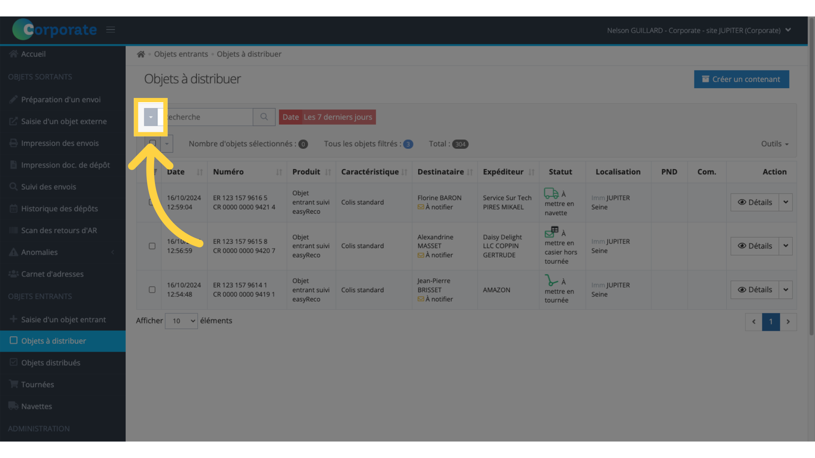The image size is (815, 458).
Task: Click Détails for Jean-Pierre BRISSET row
Action: pyautogui.click(x=755, y=290)
